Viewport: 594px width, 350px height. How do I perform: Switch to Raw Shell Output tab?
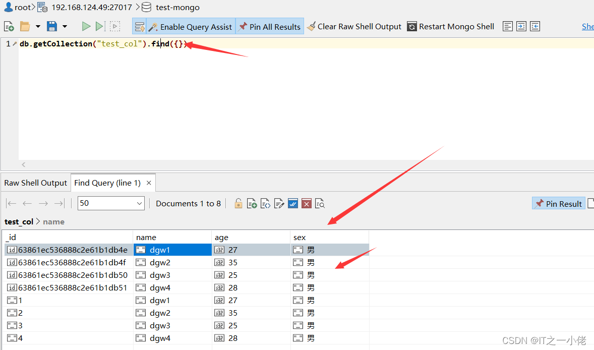36,183
